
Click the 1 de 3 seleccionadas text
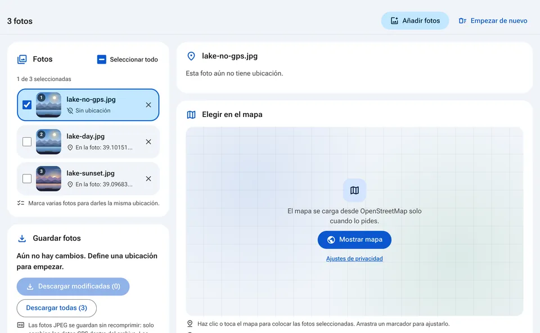click(44, 79)
